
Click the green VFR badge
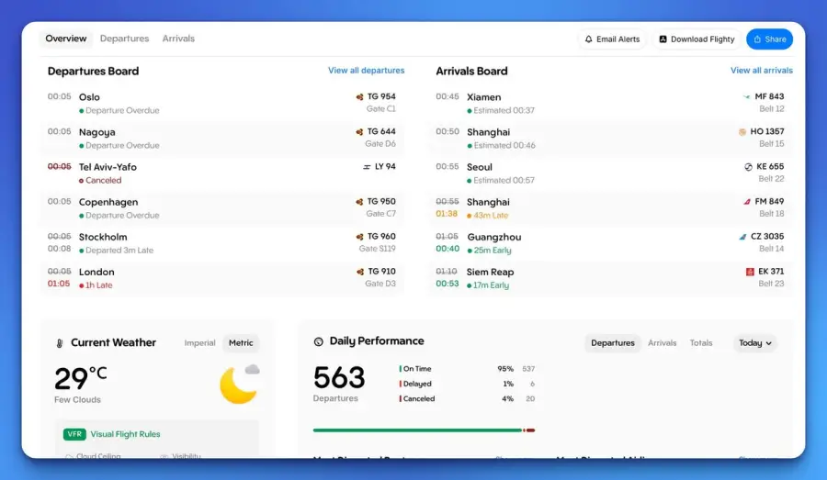click(74, 434)
